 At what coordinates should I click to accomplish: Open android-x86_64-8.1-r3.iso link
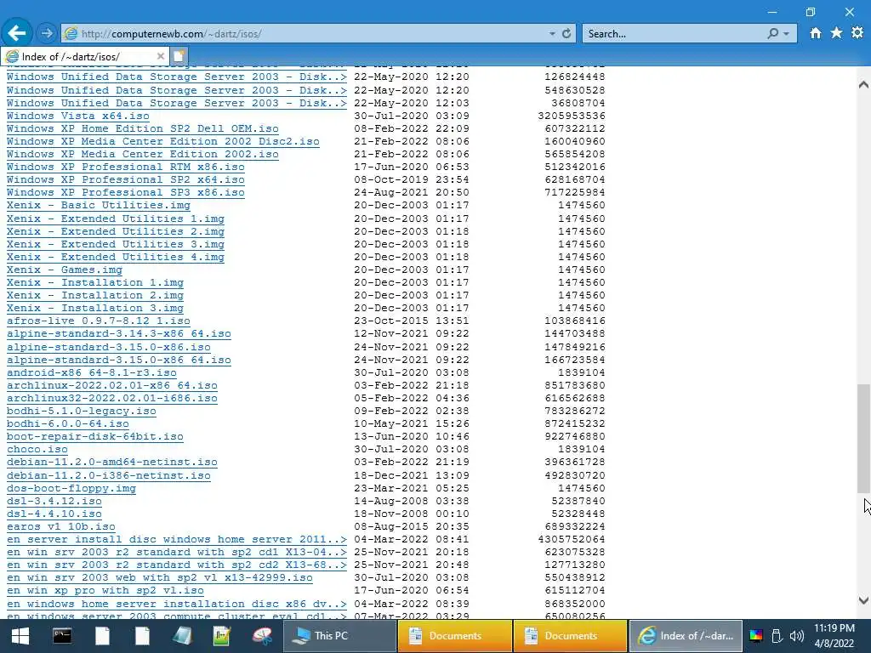pyautogui.click(x=92, y=372)
